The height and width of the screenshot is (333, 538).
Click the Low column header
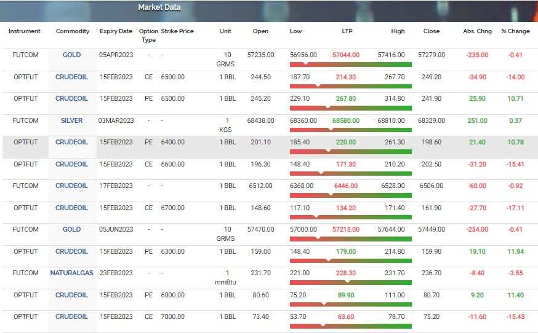point(295,31)
